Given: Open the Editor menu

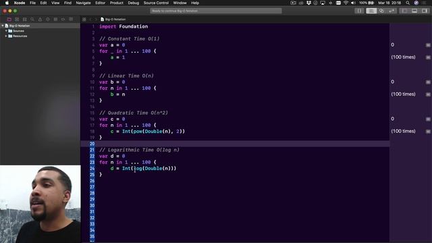Looking at the screenshot, I should click(x=101, y=3).
